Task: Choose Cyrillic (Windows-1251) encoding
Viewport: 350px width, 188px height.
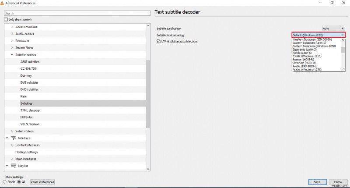Action: point(307,56)
